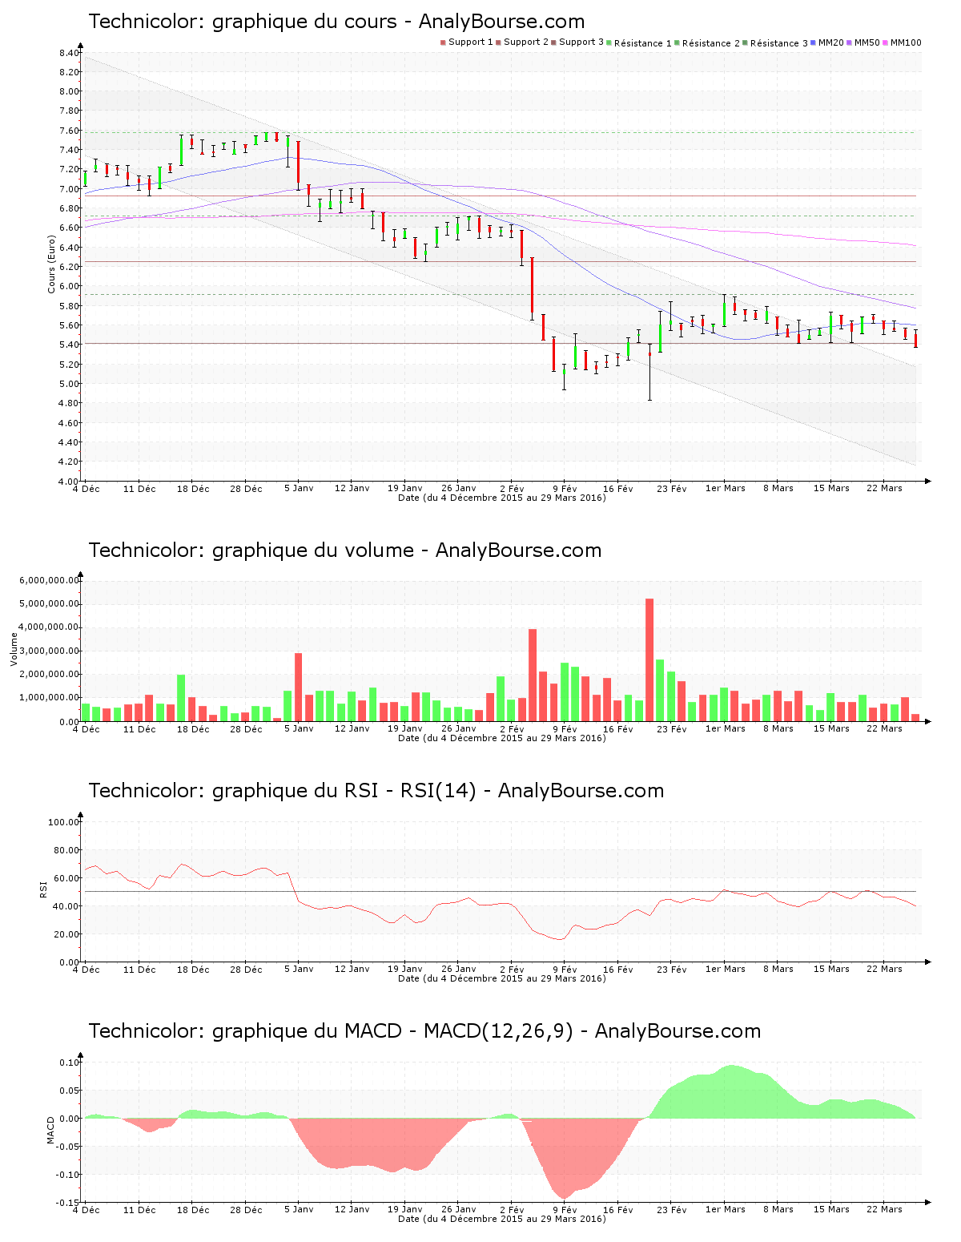The image size is (961, 1242).
Task: Click '28 Déc' date on MACD chart
Action: pyautogui.click(x=246, y=1209)
